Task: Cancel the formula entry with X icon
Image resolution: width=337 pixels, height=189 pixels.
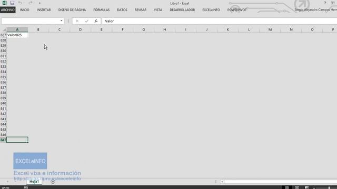Action: (x=77, y=21)
